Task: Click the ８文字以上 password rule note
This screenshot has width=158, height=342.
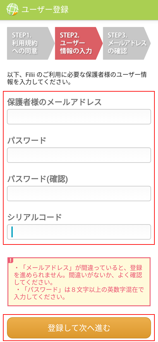Action: pyautogui.click(x=79, y=294)
